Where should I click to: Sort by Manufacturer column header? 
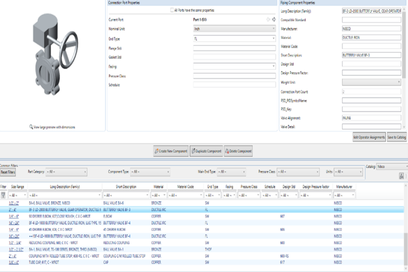tap(344, 187)
